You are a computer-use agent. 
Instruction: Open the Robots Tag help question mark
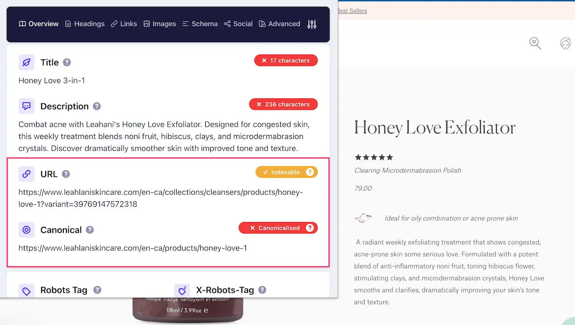[97, 290]
